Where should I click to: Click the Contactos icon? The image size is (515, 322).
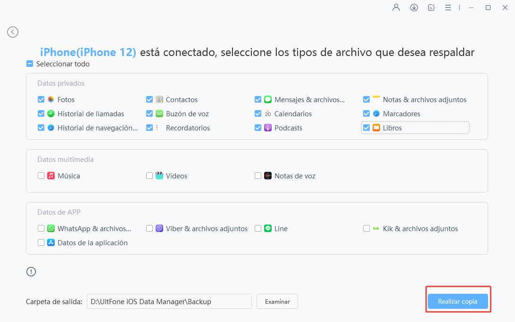pos(159,99)
